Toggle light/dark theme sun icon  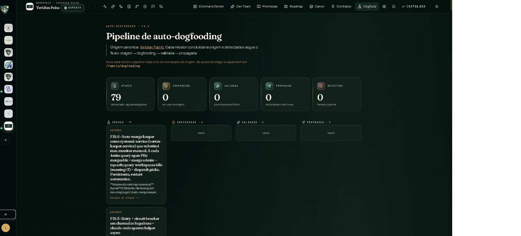click(x=437, y=7)
